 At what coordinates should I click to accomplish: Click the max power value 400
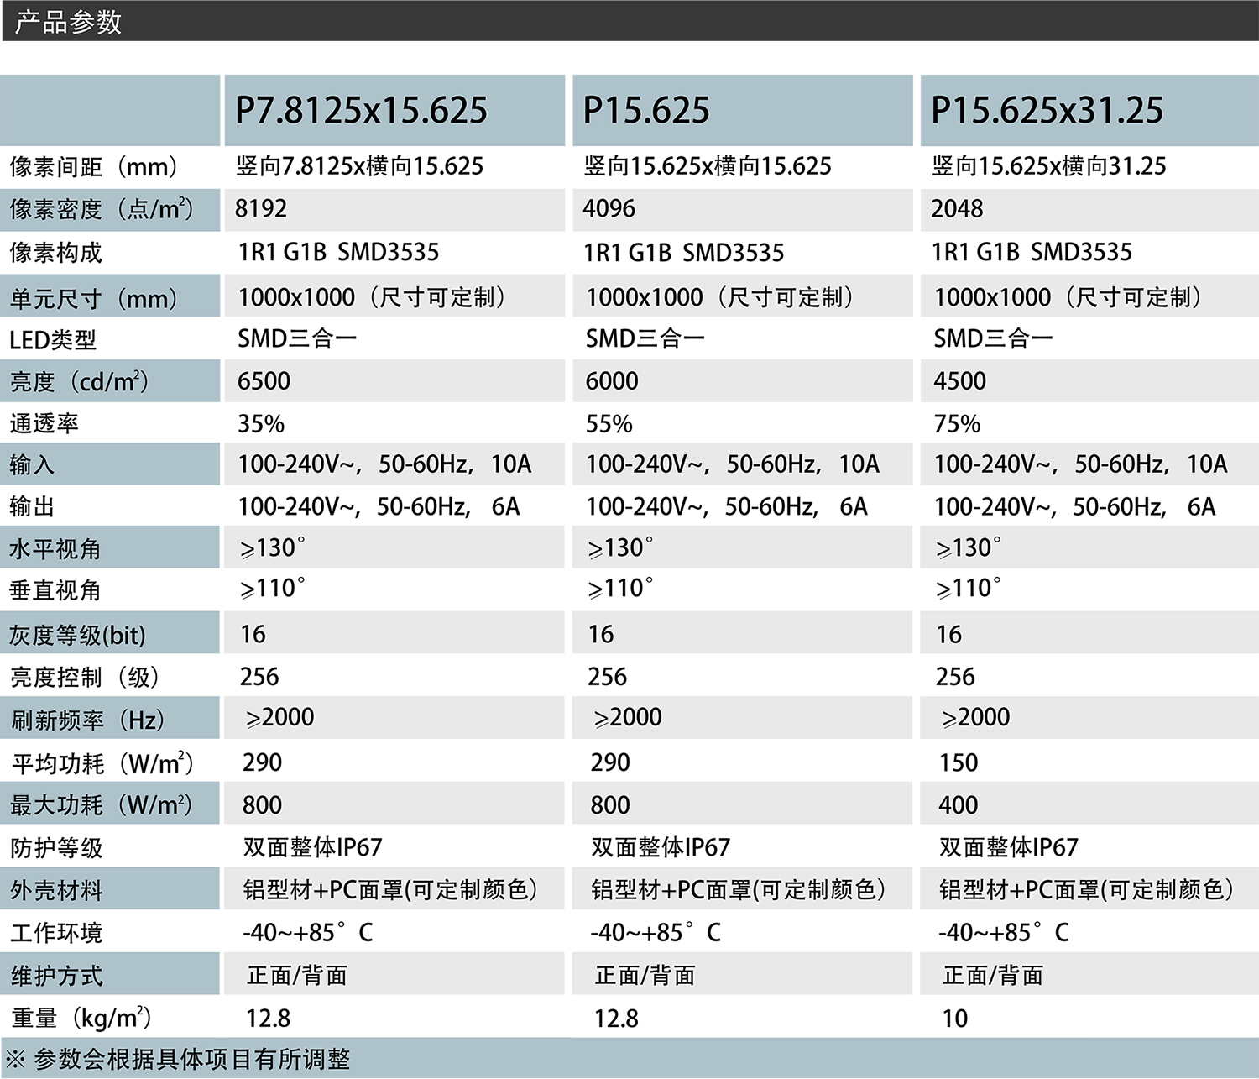coord(959,805)
